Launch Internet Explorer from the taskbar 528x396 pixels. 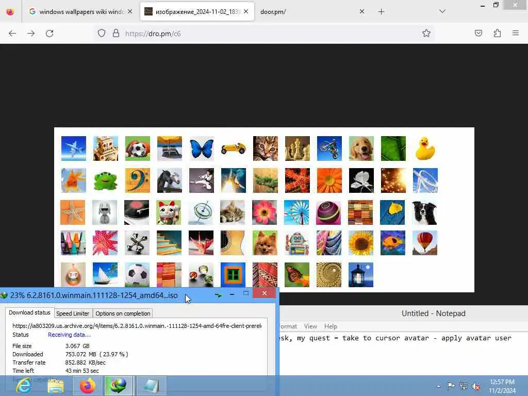[24, 386]
